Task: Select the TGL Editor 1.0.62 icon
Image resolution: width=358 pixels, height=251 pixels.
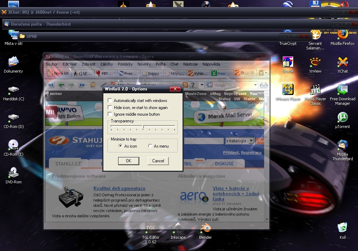Action: (151, 234)
